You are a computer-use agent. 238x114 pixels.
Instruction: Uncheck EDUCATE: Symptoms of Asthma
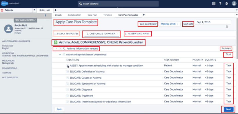click(x=67, y=84)
